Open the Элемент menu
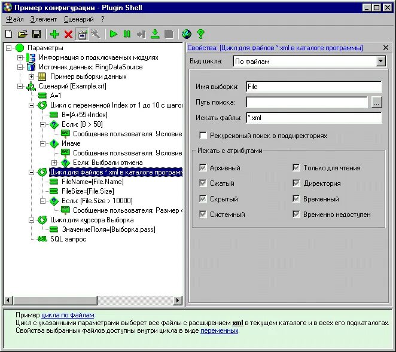Screen dimensions: 396x352 (44, 19)
